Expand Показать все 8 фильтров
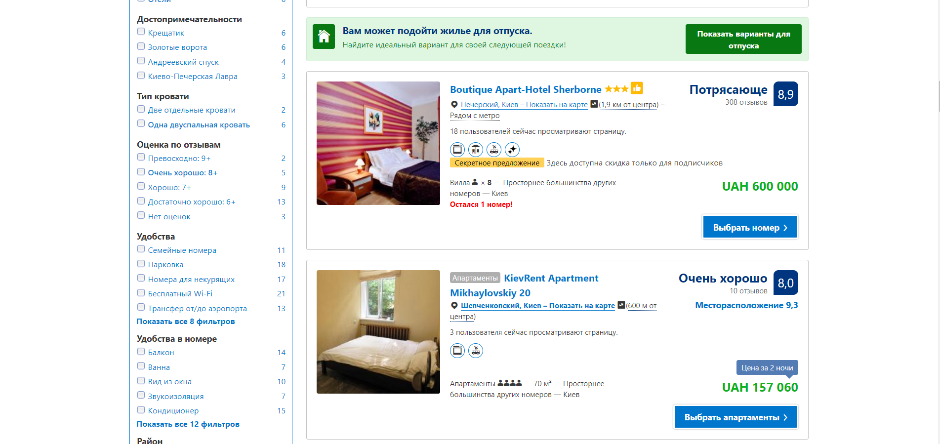 point(186,322)
